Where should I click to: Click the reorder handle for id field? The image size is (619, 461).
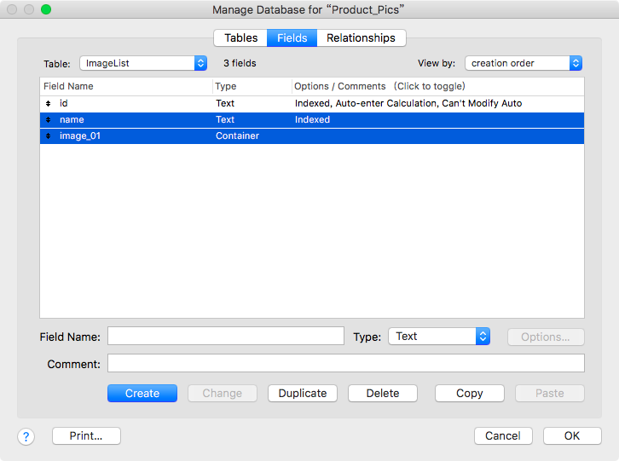point(48,103)
